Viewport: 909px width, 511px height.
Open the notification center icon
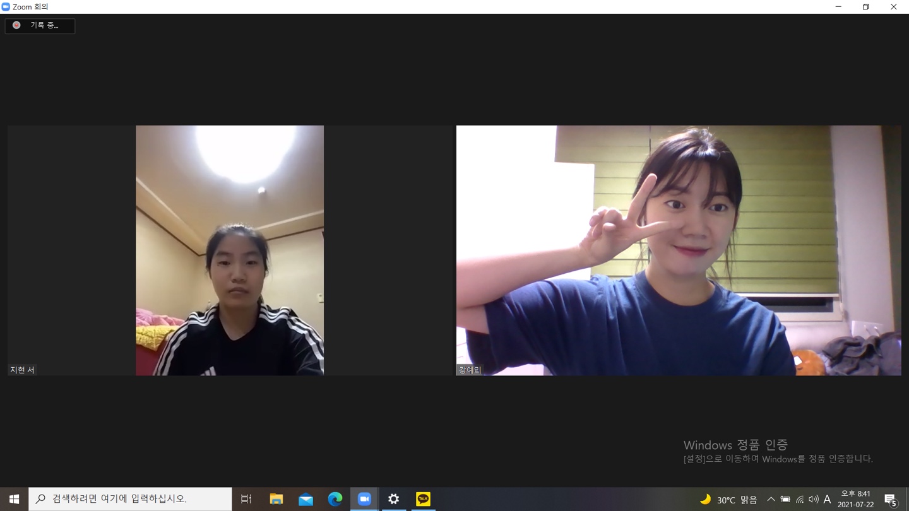coord(891,500)
